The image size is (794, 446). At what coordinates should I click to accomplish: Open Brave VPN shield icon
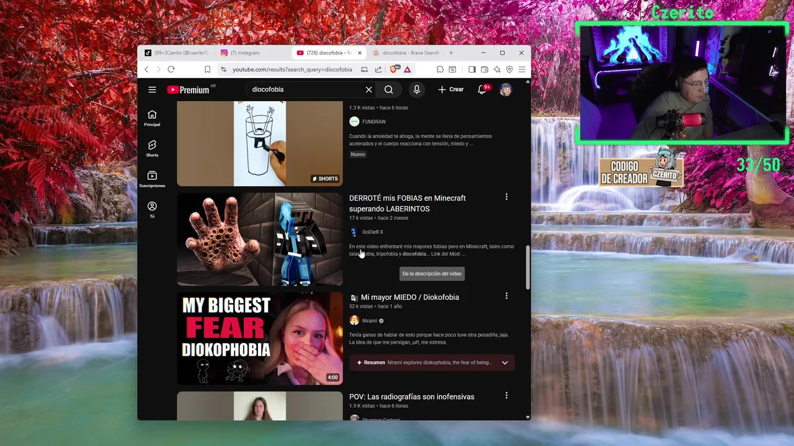point(509,69)
